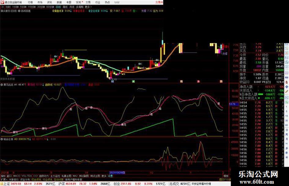Click the 创业 index in the status bar
The image size is (289, 186).
pyautogui.click(x=117, y=184)
